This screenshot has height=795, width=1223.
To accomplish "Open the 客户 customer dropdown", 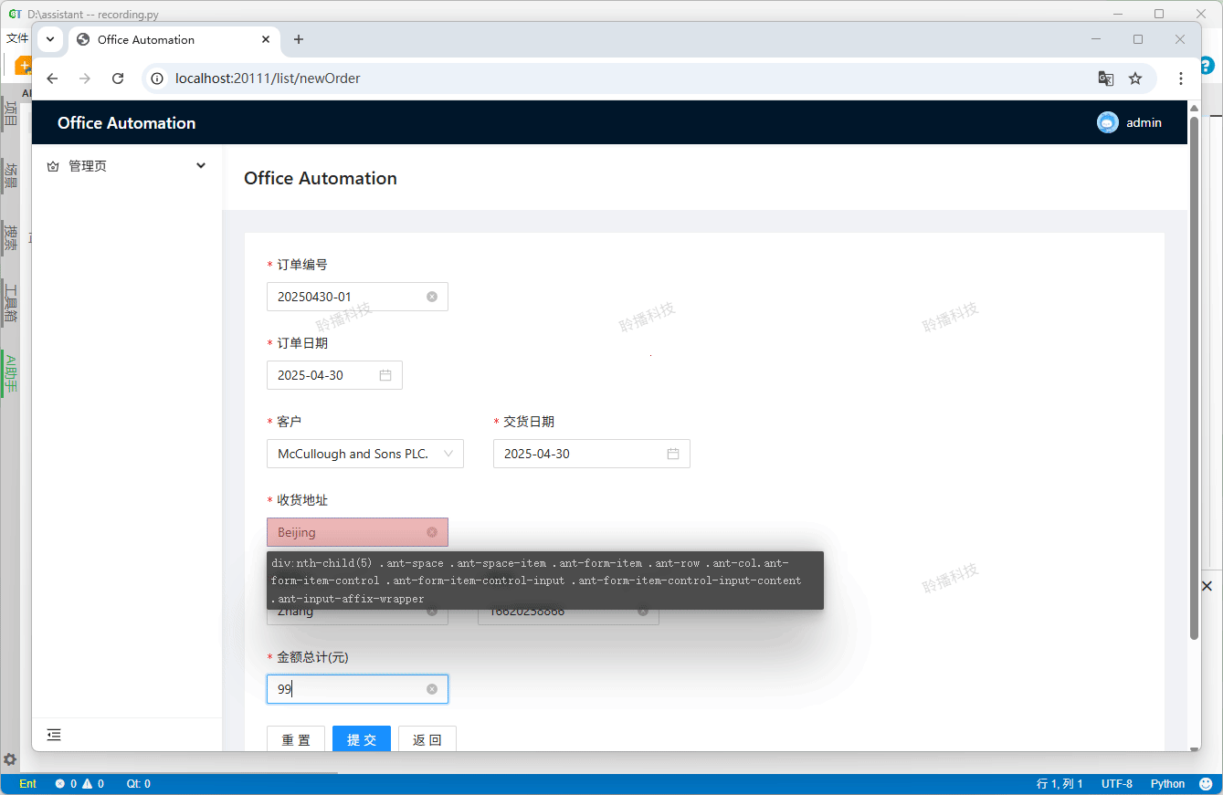I will tap(364, 454).
